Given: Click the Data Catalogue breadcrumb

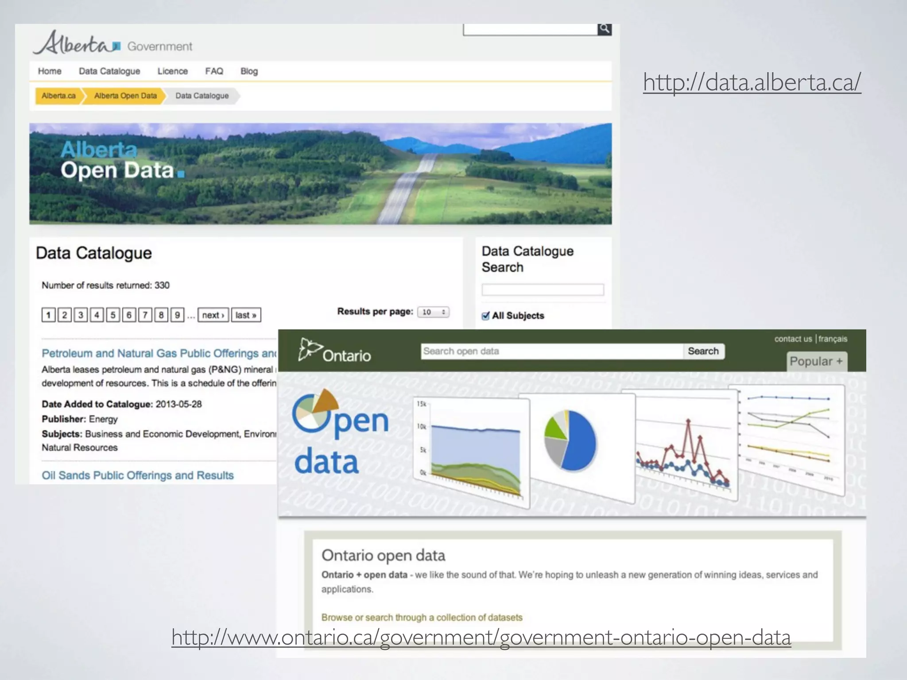Looking at the screenshot, I should tap(202, 96).
